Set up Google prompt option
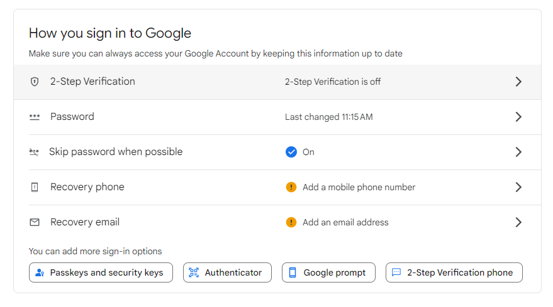 [328, 272]
